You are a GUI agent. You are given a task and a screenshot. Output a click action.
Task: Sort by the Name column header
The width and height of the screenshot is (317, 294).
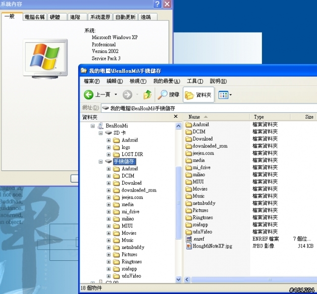tap(216, 117)
